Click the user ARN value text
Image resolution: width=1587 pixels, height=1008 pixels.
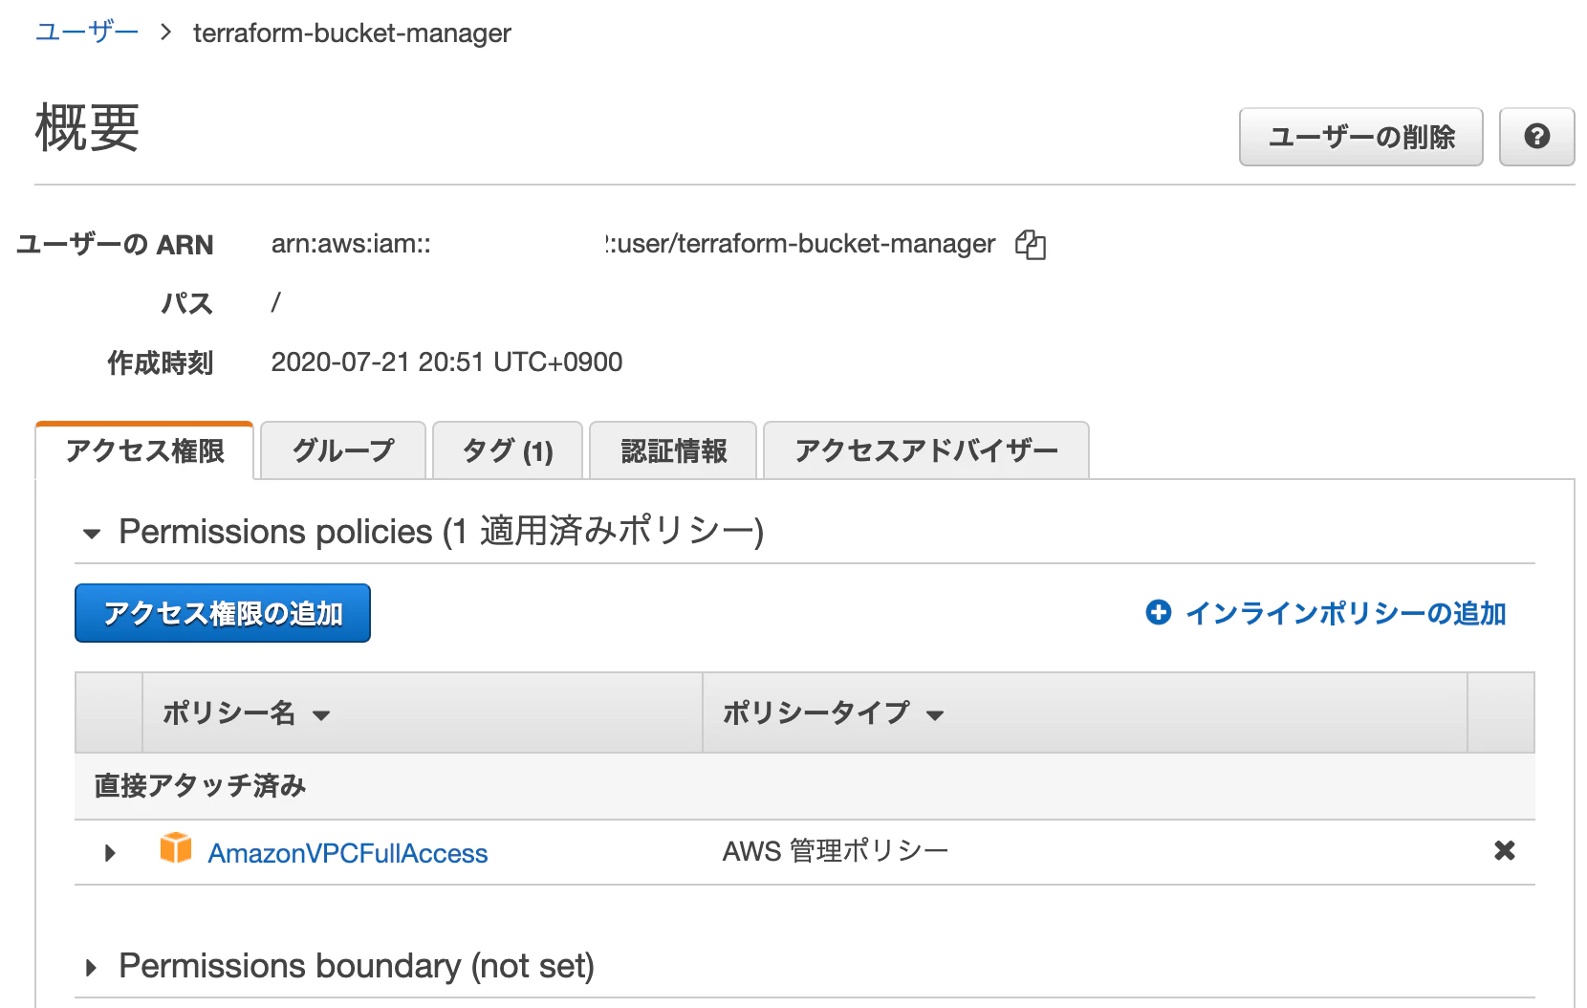[633, 244]
